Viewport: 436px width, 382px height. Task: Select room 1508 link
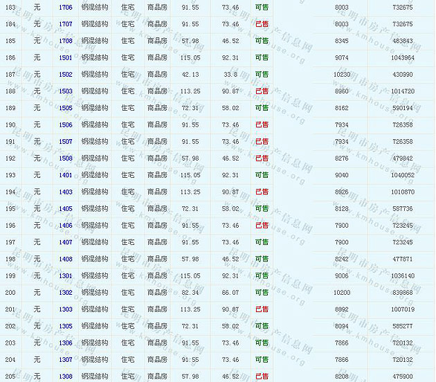(66, 158)
